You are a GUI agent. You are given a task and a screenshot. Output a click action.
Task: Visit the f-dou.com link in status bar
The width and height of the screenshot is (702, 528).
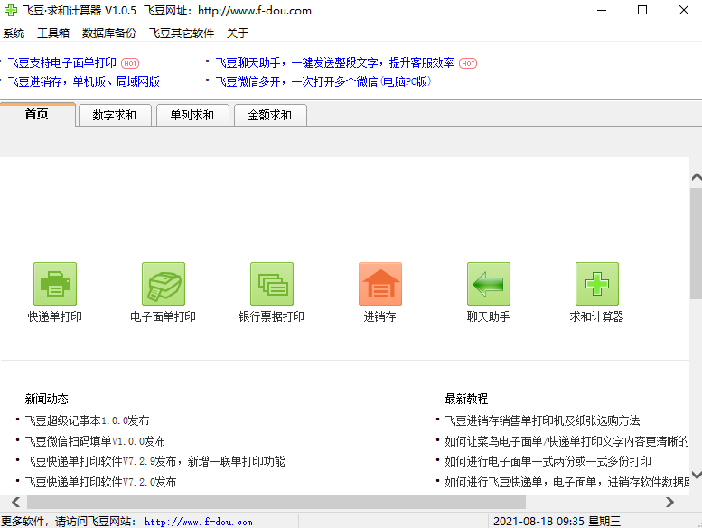198,522
